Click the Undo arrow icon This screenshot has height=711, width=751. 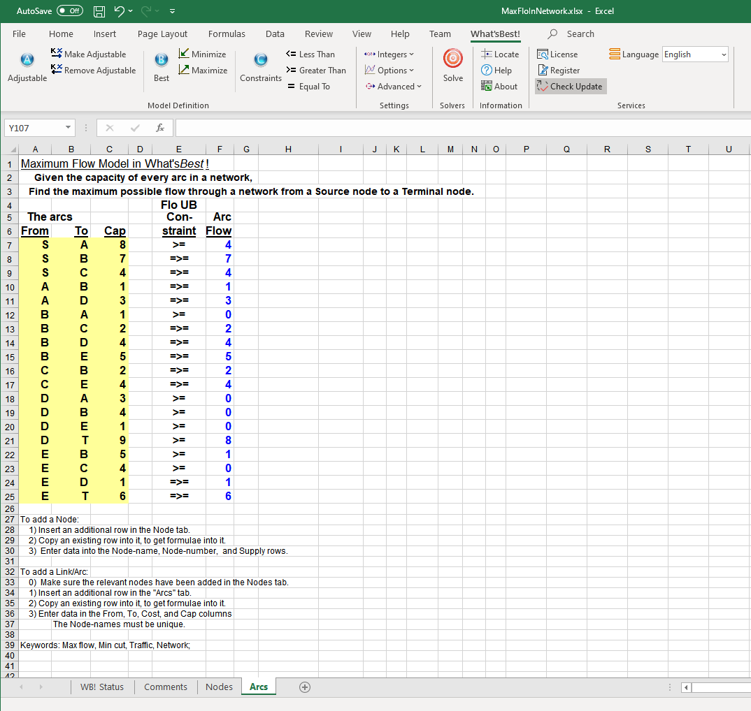[119, 11]
